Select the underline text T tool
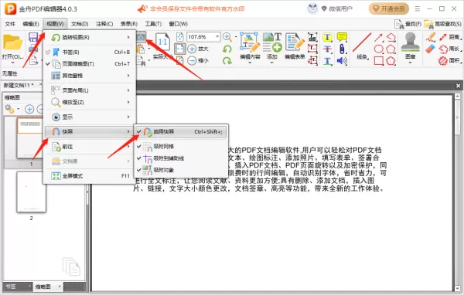 (x=327, y=61)
